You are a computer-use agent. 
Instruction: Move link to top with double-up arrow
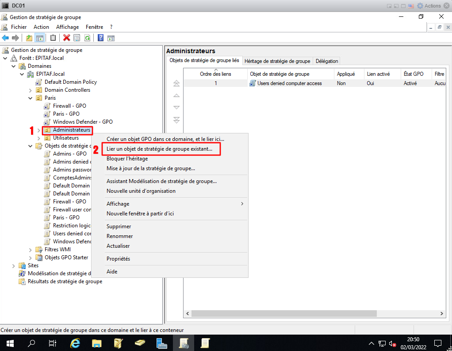[176, 83]
